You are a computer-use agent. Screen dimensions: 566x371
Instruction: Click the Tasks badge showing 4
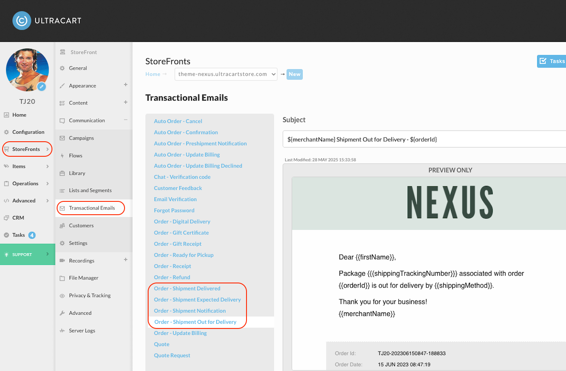[x=32, y=235]
